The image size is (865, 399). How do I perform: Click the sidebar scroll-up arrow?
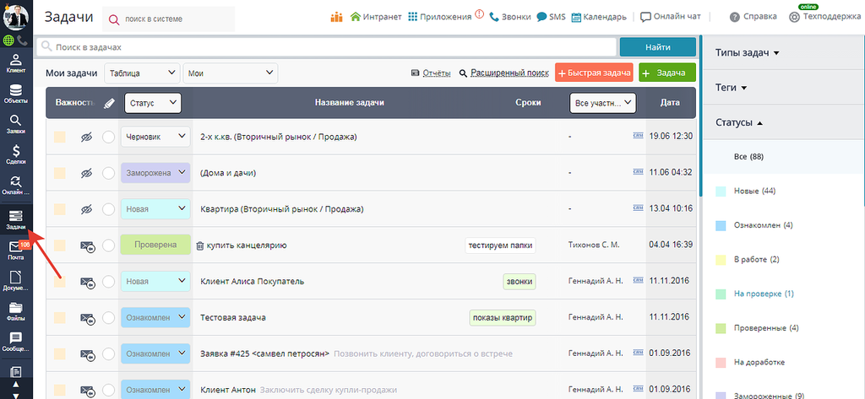(x=16, y=384)
